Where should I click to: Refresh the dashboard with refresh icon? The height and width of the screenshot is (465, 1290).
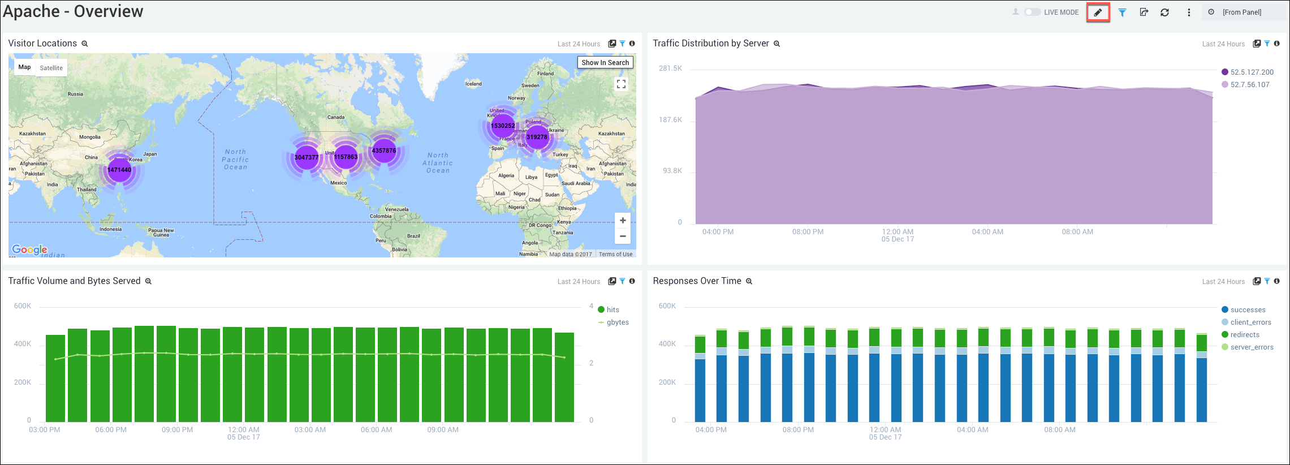(x=1164, y=12)
